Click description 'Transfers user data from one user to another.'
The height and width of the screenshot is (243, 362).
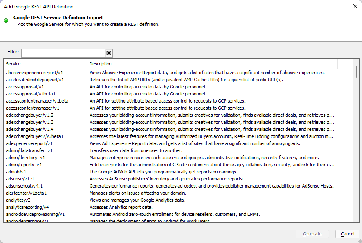tap(136, 150)
